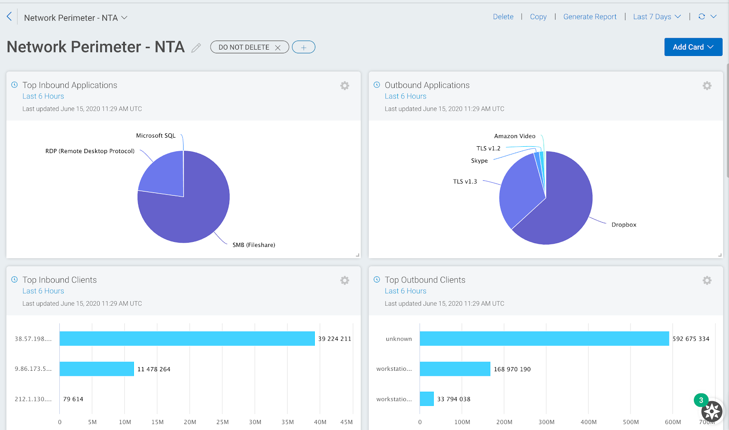Open the floating help badge icon
Screen dimensions: 729x430
[x=711, y=411]
